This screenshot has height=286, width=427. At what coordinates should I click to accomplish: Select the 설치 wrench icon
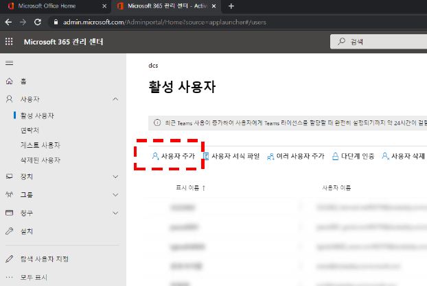tap(9, 231)
